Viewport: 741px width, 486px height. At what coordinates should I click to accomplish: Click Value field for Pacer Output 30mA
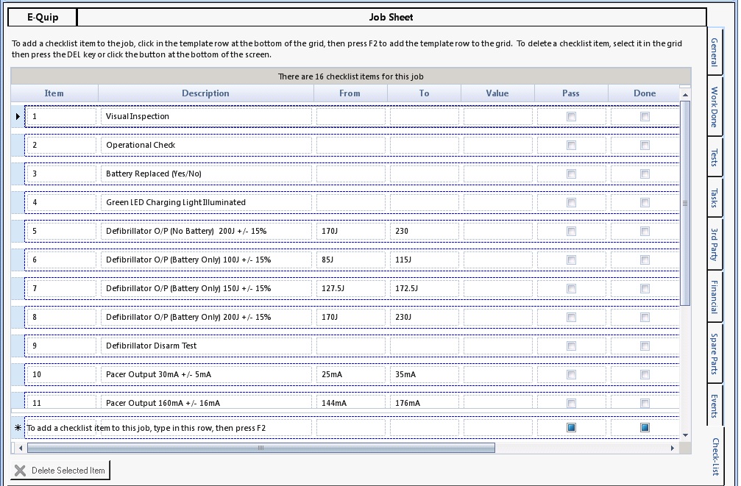(x=497, y=375)
